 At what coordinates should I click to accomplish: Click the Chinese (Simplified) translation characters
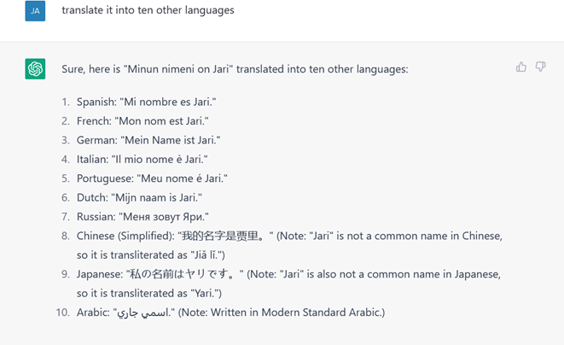point(225,236)
